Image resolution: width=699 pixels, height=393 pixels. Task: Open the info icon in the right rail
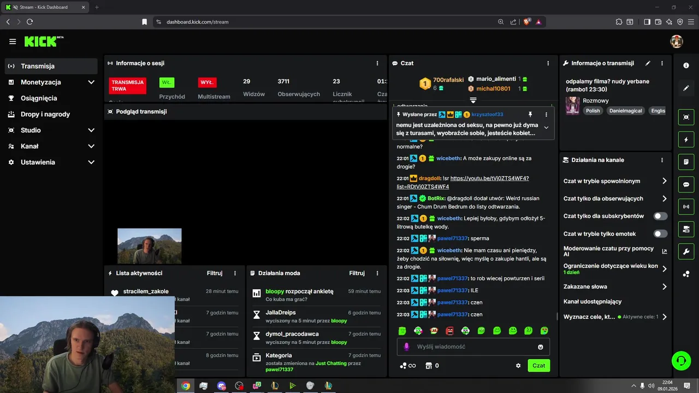[x=686, y=65]
